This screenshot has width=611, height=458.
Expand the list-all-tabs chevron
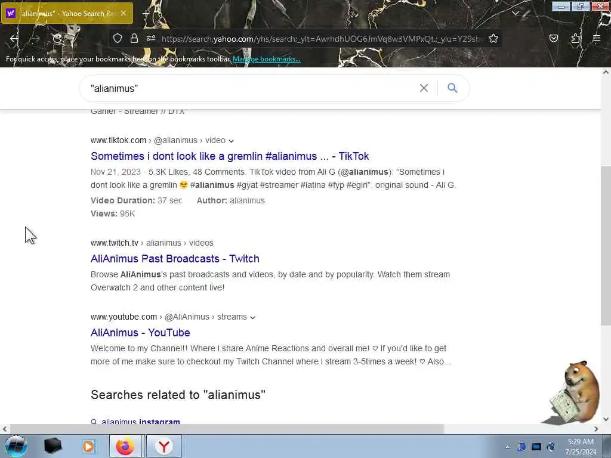tap(515, 13)
